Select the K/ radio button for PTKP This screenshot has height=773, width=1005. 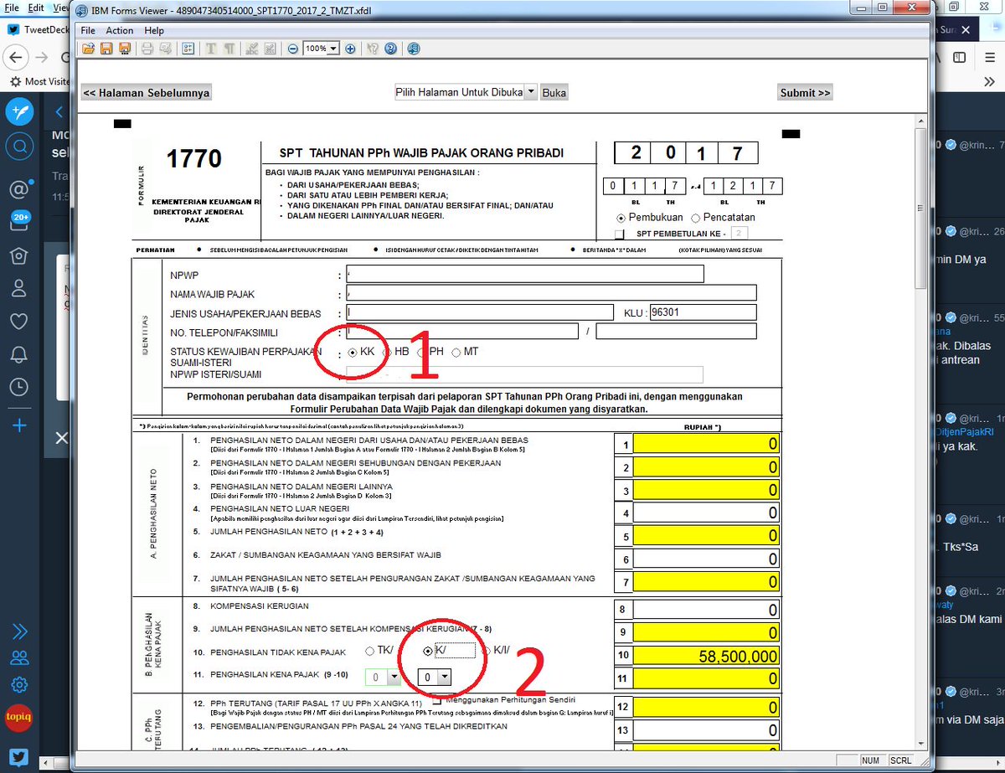[428, 651]
